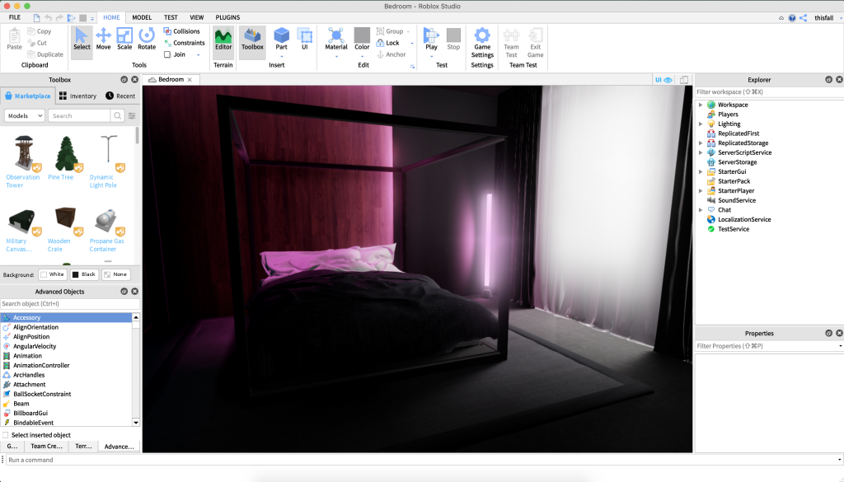Open the Models category dropdown
The image size is (844, 482).
pyautogui.click(x=24, y=116)
